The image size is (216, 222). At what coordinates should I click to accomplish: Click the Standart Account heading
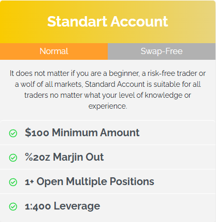[x=108, y=22]
